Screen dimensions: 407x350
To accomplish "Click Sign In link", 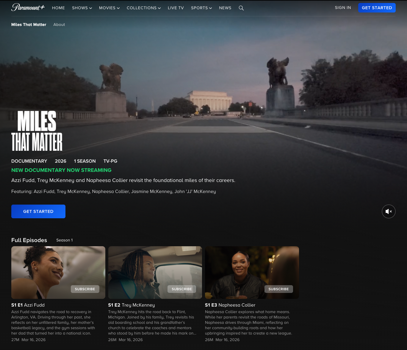I will 343,8.
